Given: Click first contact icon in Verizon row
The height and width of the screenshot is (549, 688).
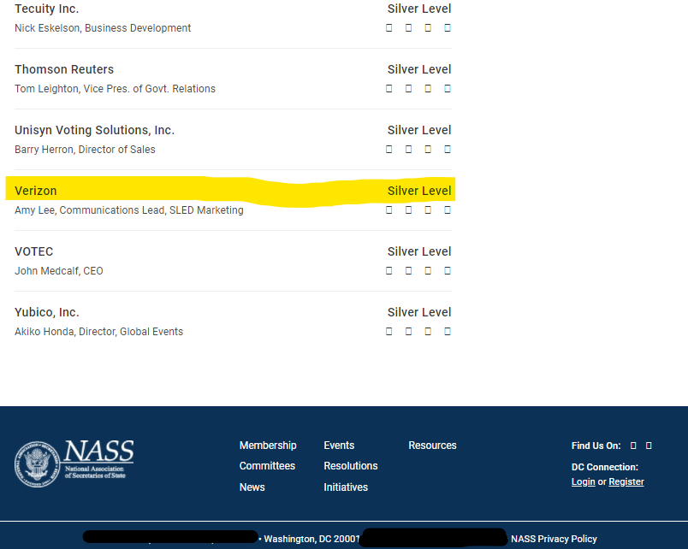Looking at the screenshot, I should [x=388, y=210].
